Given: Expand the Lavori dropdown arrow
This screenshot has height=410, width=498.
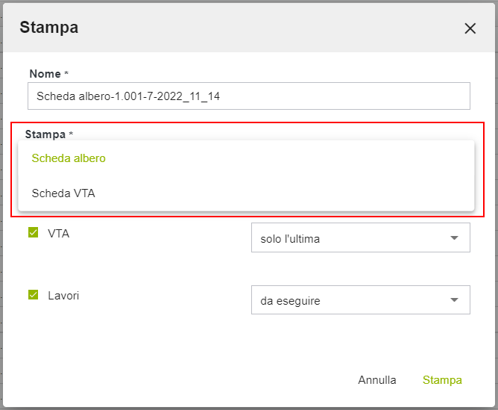Looking at the screenshot, I should pyautogui.click(x=454, y=300).
